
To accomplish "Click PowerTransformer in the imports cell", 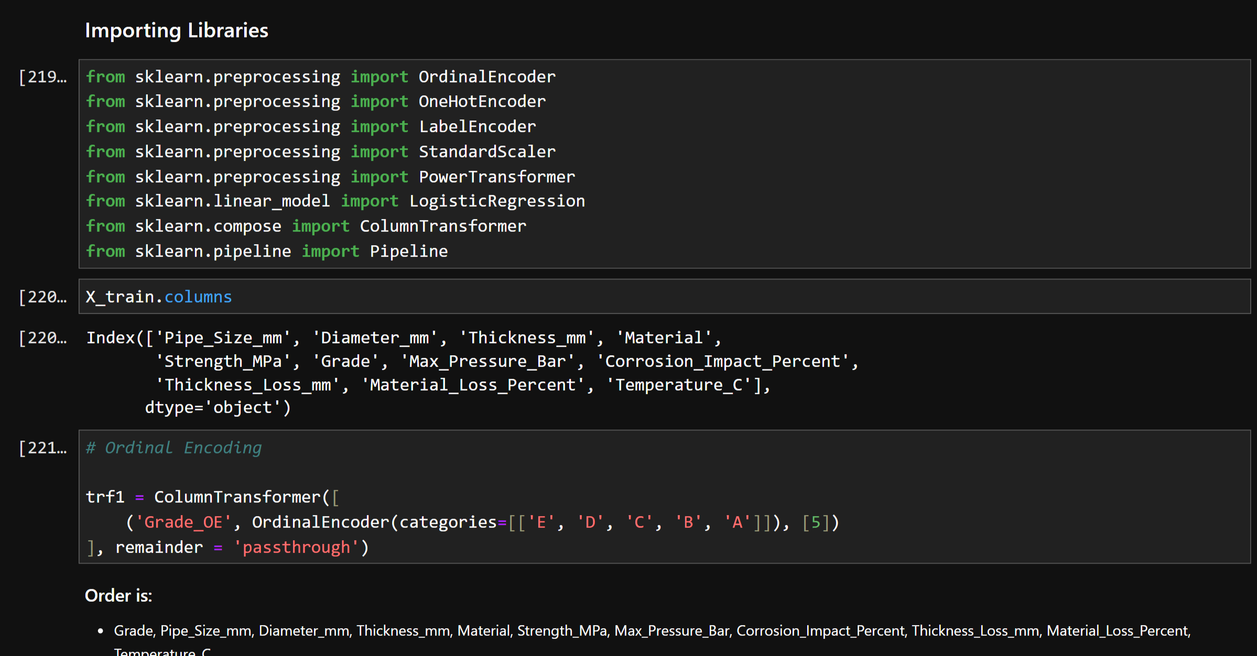I will 496,177.
